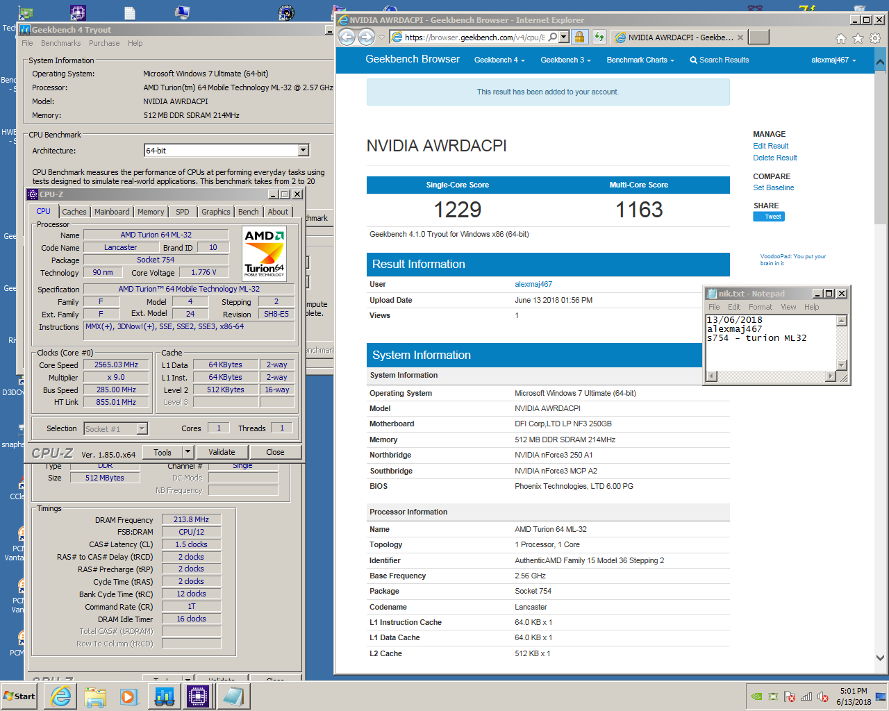
Task: Switch to the Mainboard tab in CPU-Z
Action: pyautogui.click(x=112, y=212)
